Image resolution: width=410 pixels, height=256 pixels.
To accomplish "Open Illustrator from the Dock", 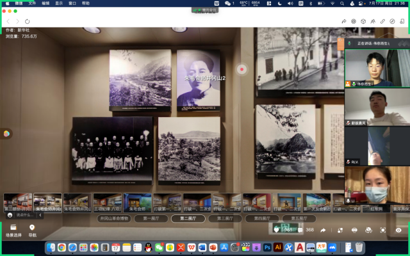I will pyautogui.click(x=278, y=247).
